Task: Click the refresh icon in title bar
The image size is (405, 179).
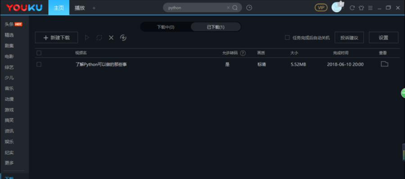Action: [x=352, y=8]
